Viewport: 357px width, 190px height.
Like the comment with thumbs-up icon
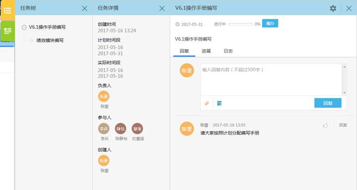[325, 125]
